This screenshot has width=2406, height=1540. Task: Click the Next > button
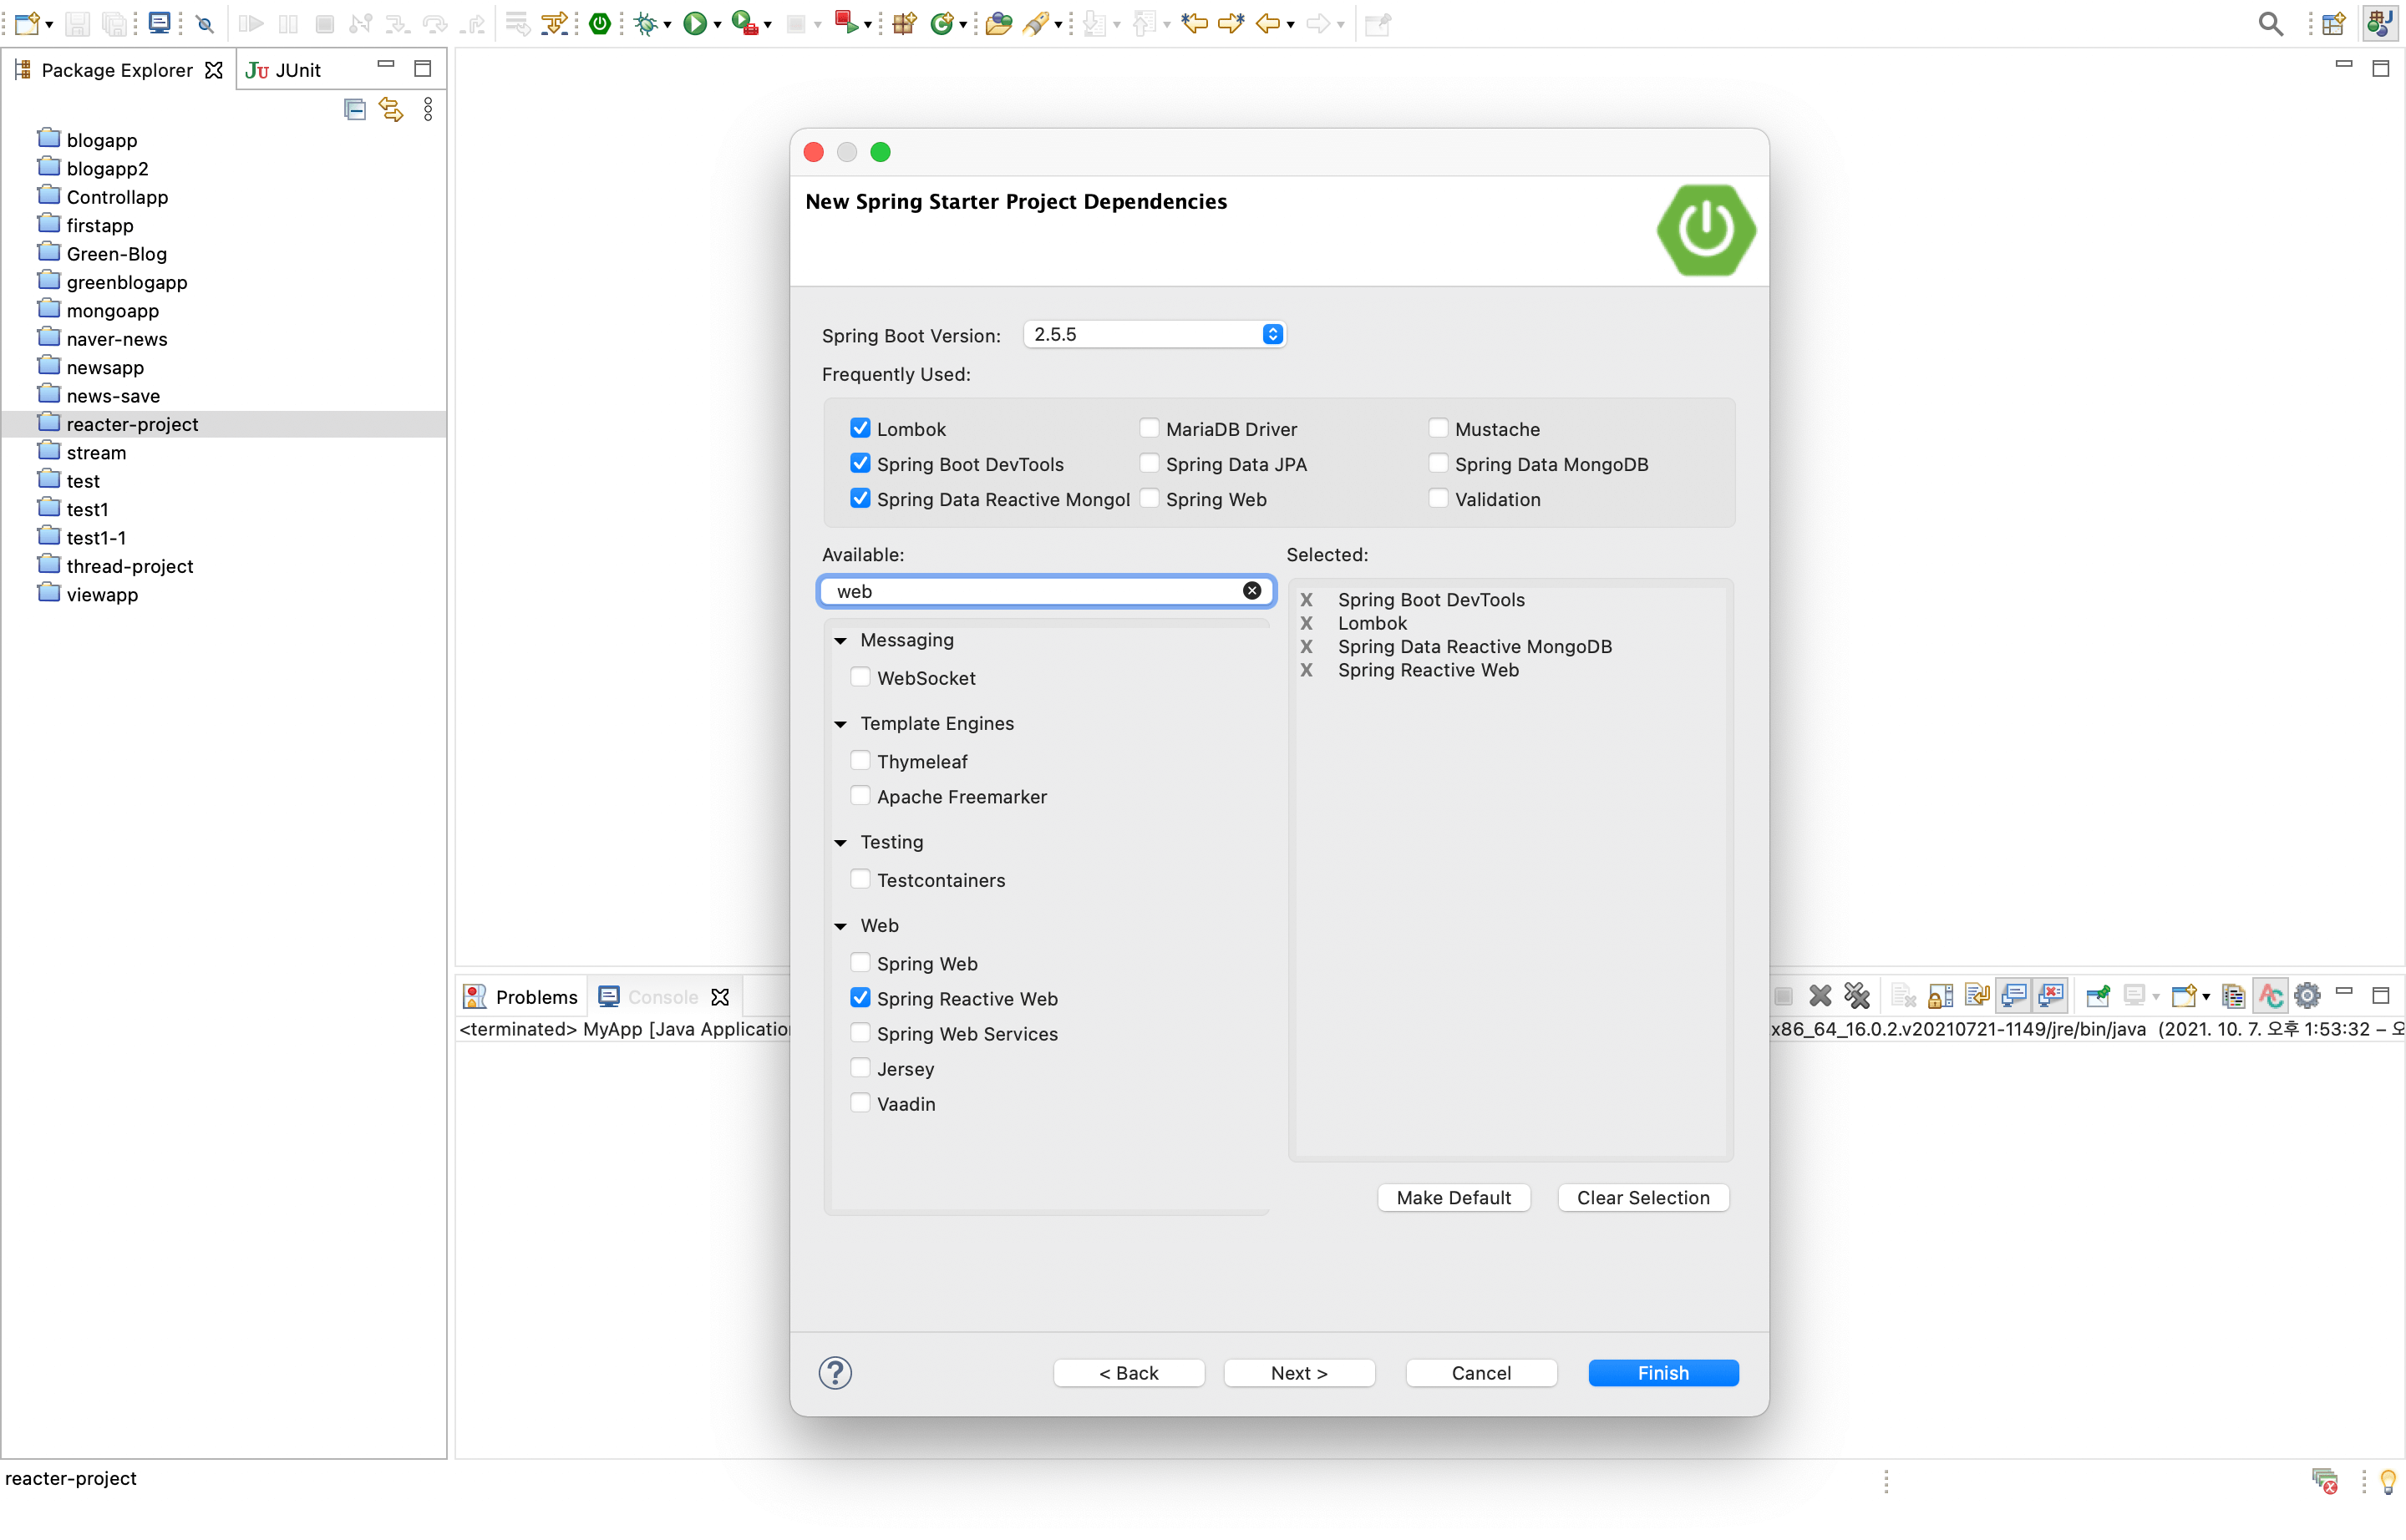(1298, 1372)
